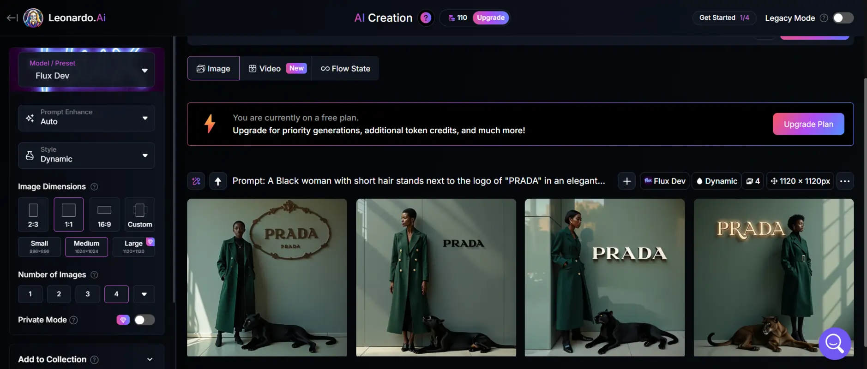Click the plus icon beside the prompt

(626, 181)
